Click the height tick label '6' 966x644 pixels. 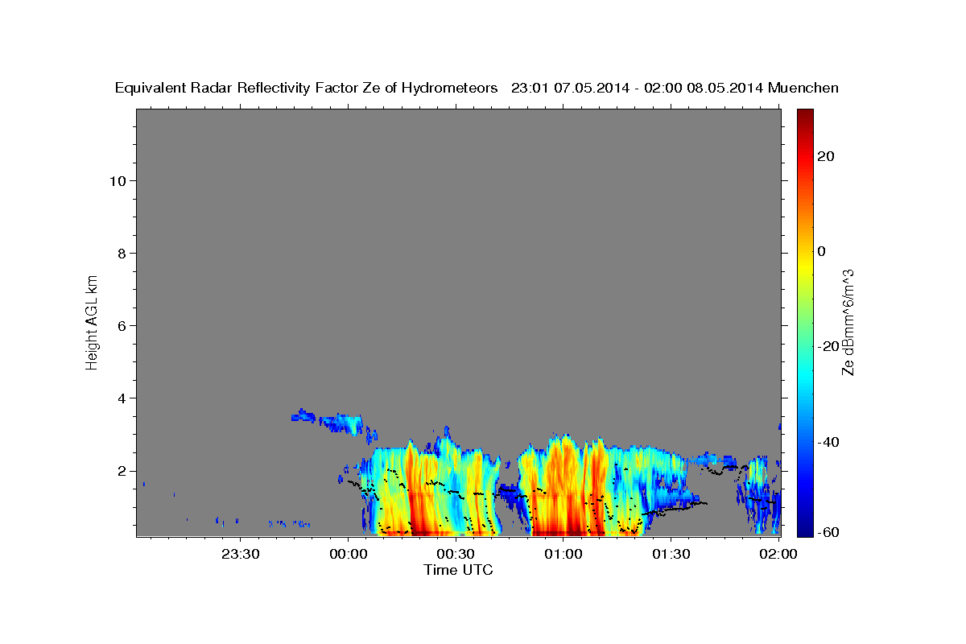tap(120, 325)
